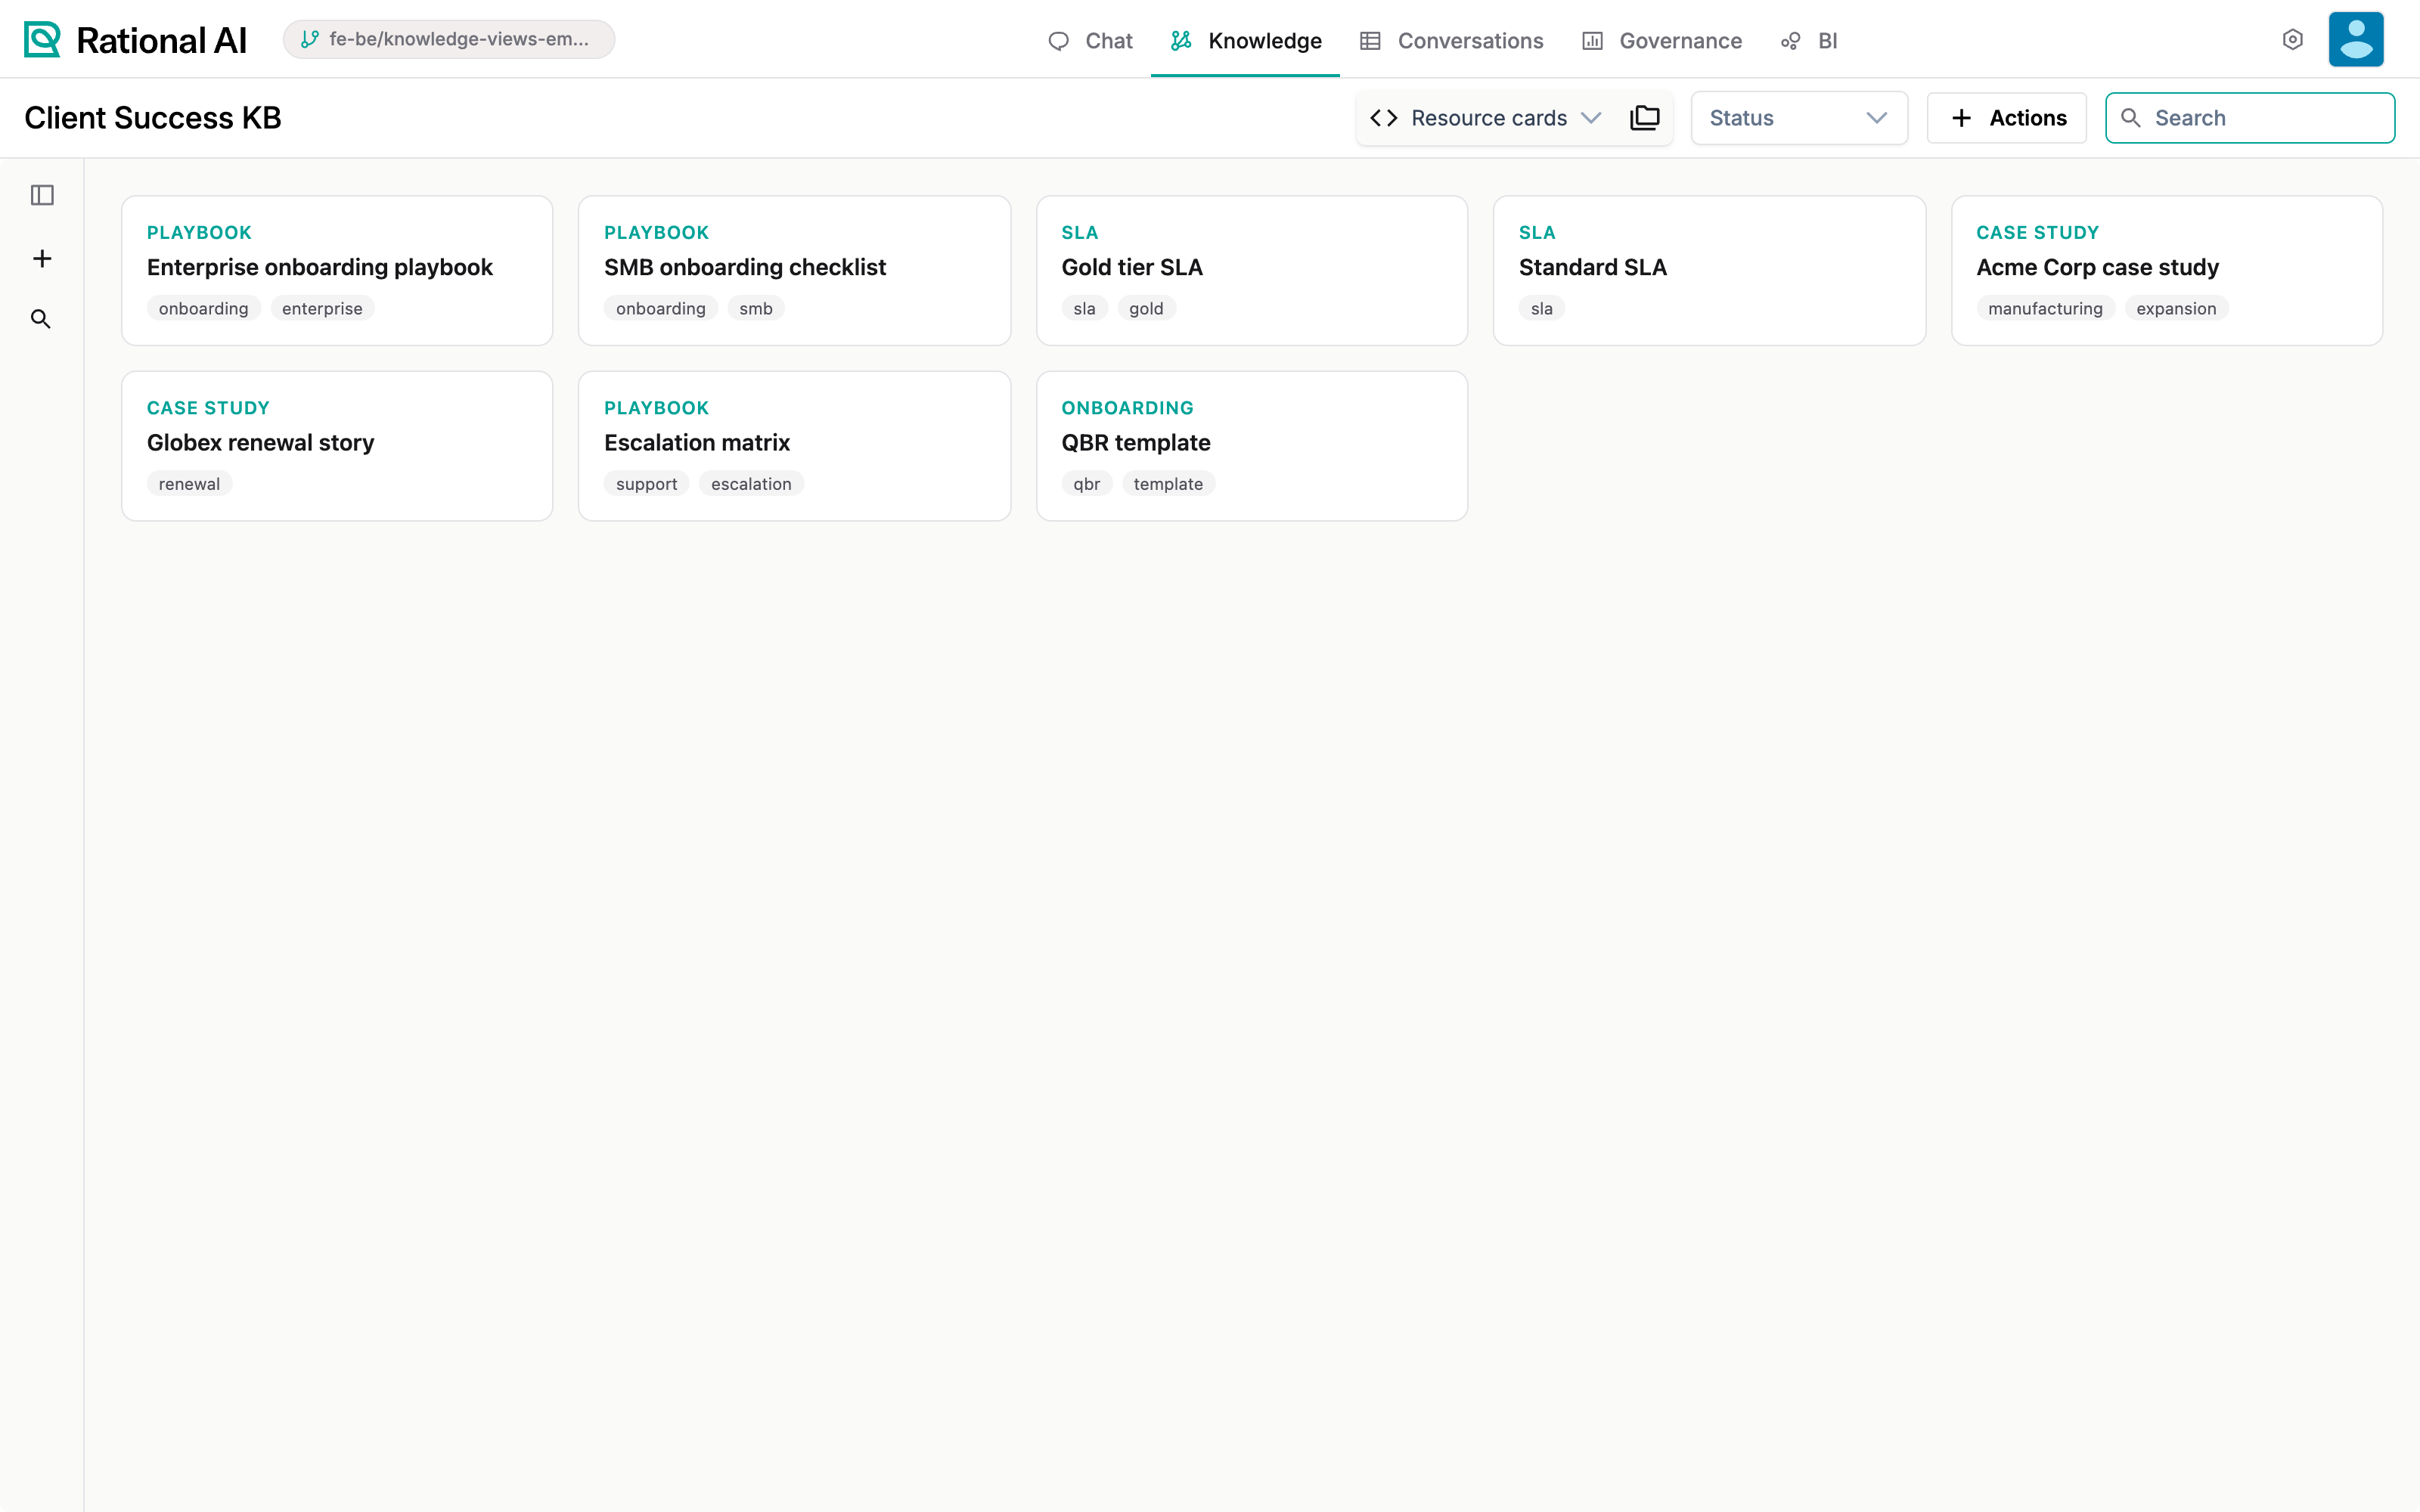The image size is (2420, 1512).
Task: Open the Acme Corp case study card
Action: 2167,270
